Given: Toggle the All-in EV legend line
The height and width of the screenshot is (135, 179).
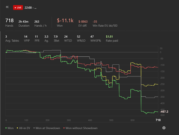Looking at the screenshot, I should click(x=24, y=128).
